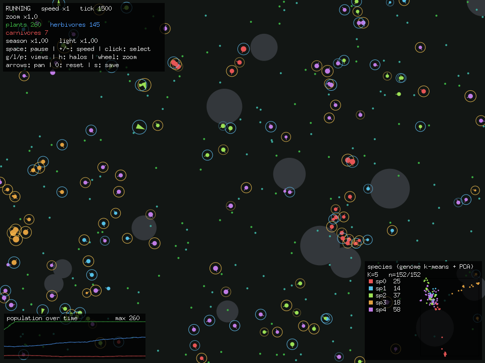Click the green "plants 260" count
The image size is (485, 363).
[x=23, y=25]
